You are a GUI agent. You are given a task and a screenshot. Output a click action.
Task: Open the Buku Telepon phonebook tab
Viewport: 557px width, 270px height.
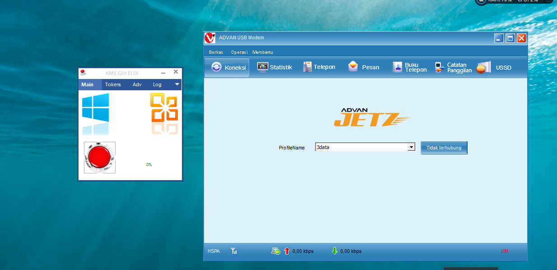[409, 67]
